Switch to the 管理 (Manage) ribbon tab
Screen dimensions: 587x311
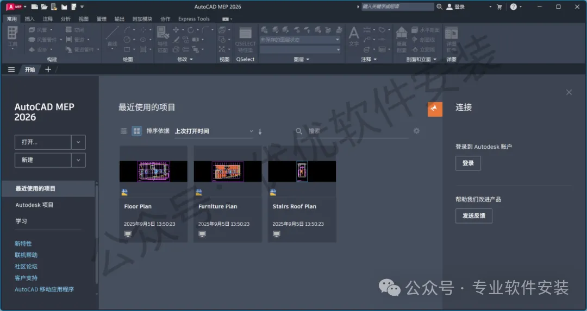click(x=102, y=18)
